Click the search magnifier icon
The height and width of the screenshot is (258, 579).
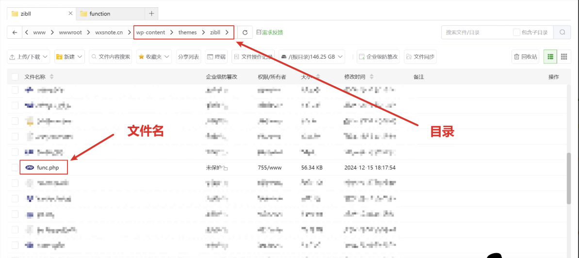coord(562,32)
